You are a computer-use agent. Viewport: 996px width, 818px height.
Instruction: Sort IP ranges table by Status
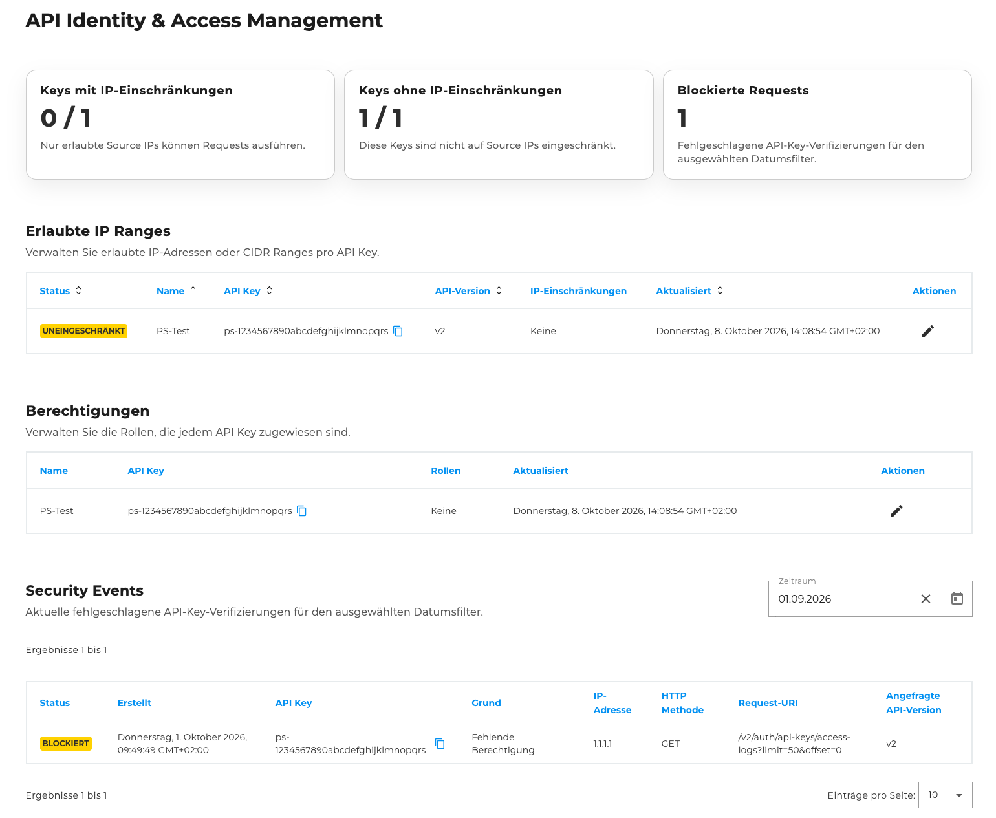coord(61,291)
